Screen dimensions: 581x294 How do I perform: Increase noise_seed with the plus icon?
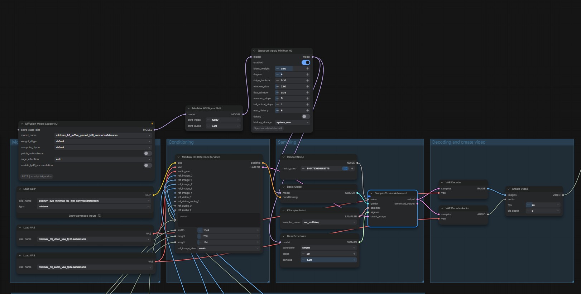pyautogui.click(x=352, y=169)
